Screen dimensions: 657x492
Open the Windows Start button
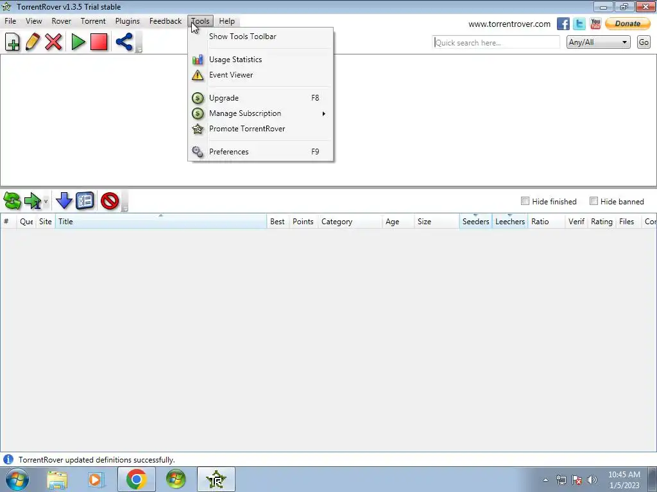[x=17, y=479]
